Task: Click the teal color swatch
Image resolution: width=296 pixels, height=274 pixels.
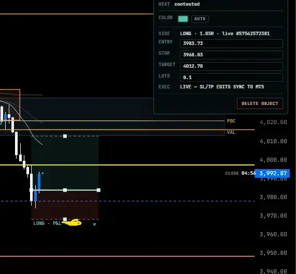Action: tap(183, 19)
